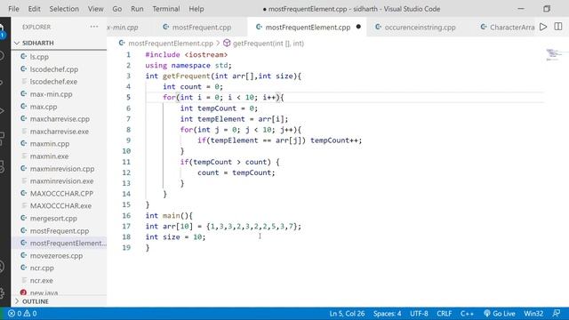Viewport: 569px width, 320px height.
Task: Open the File menu
Action: [13, 9]
